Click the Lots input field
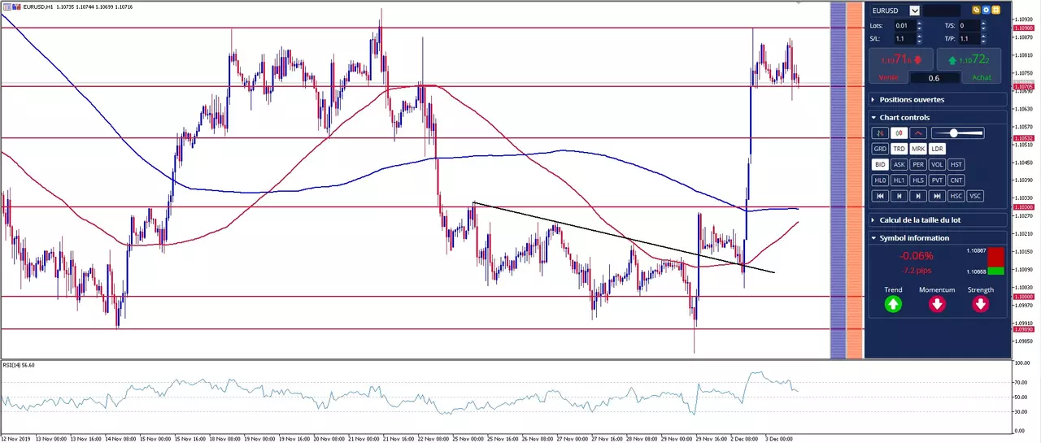The height and width of the screenshot is (443, 1041). (x=905, y=26)
